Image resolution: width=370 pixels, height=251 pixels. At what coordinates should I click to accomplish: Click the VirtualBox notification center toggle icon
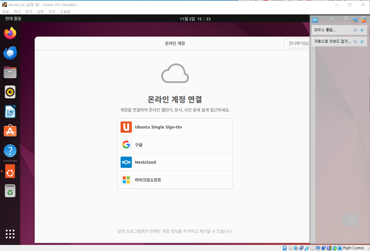[x=315, y=20]
